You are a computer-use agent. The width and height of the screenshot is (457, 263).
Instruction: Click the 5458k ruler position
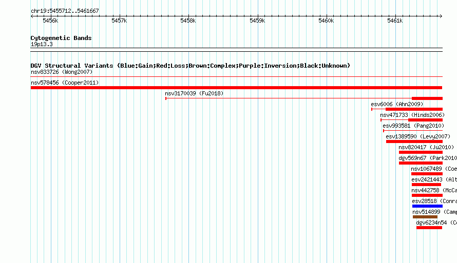tap(188, 21)
